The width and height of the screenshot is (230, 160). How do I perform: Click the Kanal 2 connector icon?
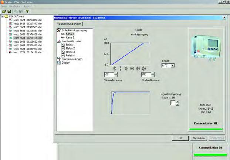(63, 37)
